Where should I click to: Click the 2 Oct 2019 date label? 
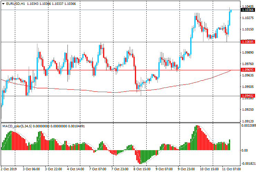(9, 170)
